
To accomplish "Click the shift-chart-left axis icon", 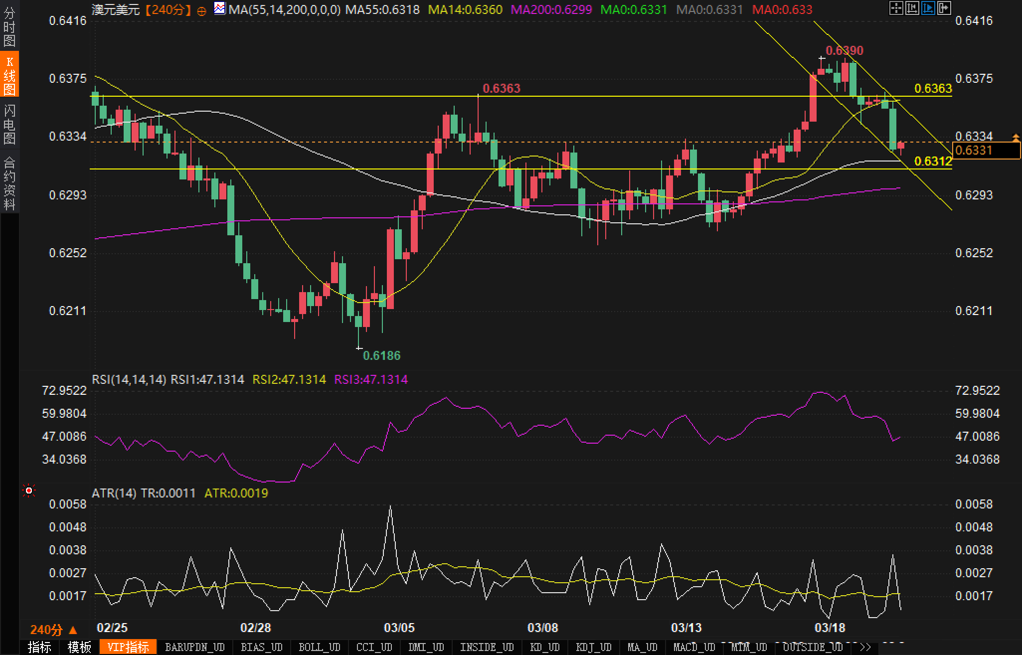I will 912,8.
